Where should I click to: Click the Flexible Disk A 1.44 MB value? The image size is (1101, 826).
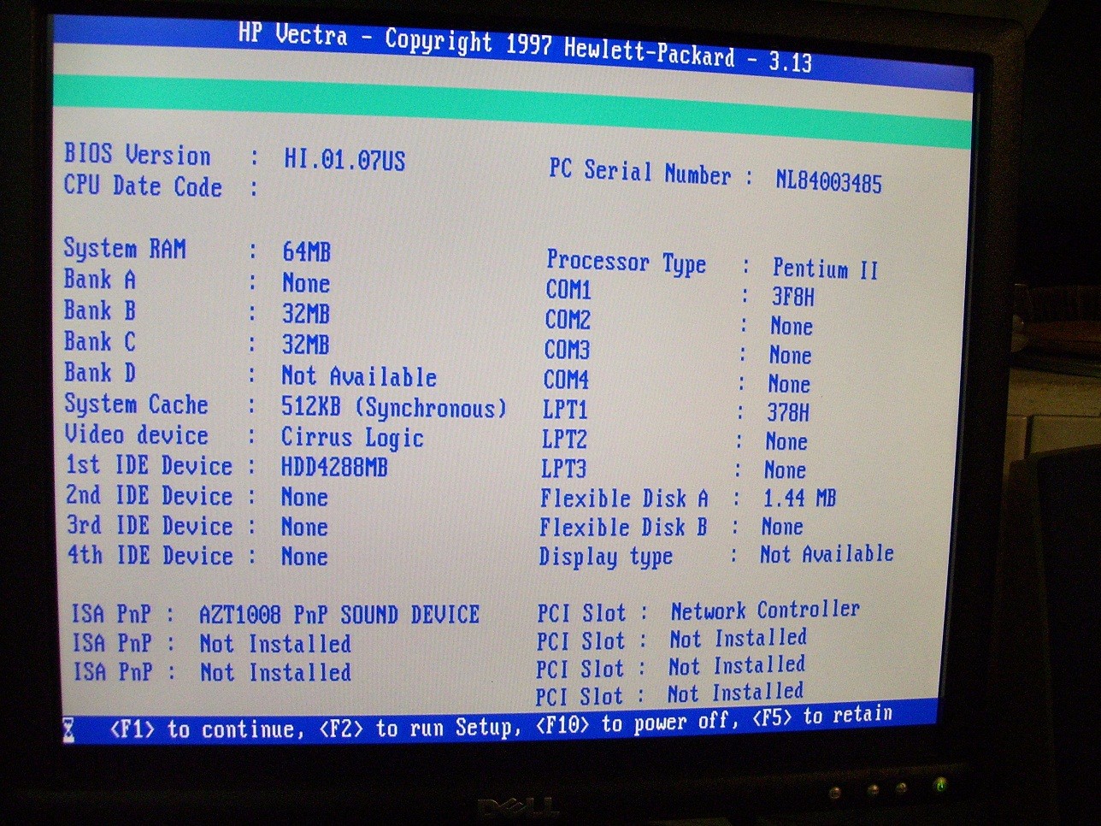[799, 498]
